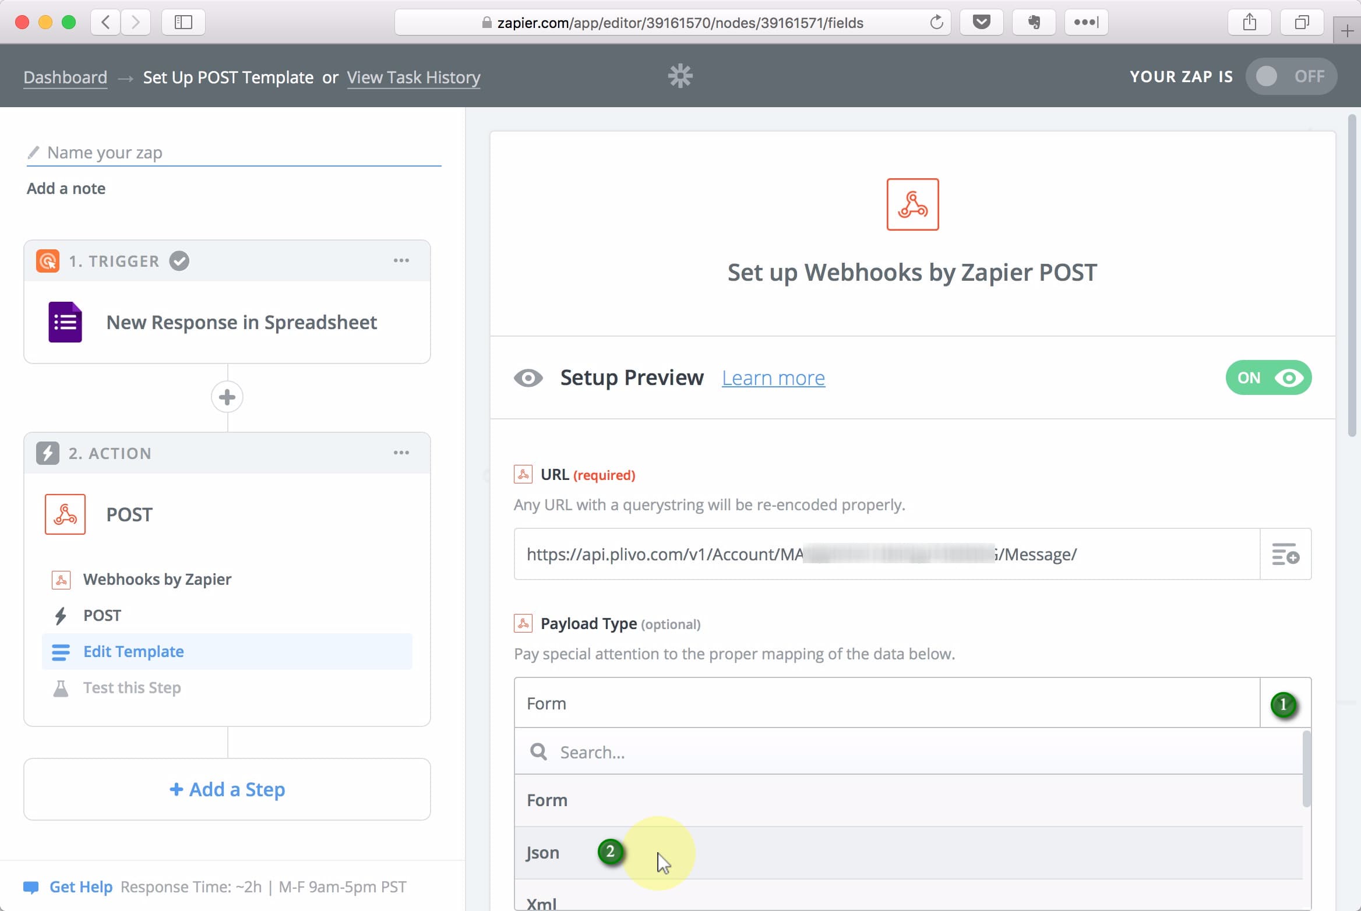This screenshot has width=1361, height=911.
Task: Open action step options menu
Action: (401, 453)
